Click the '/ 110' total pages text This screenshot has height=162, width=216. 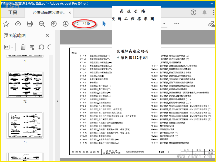pos(86,24)
